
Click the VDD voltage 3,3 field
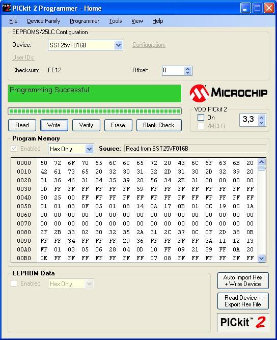(249, 120)
